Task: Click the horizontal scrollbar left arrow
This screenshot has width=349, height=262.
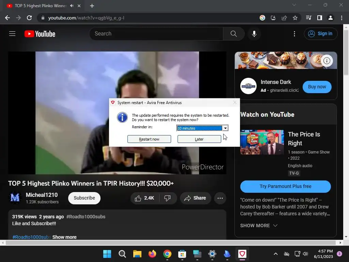Action: pyautogui.click(x=3, y=243)
